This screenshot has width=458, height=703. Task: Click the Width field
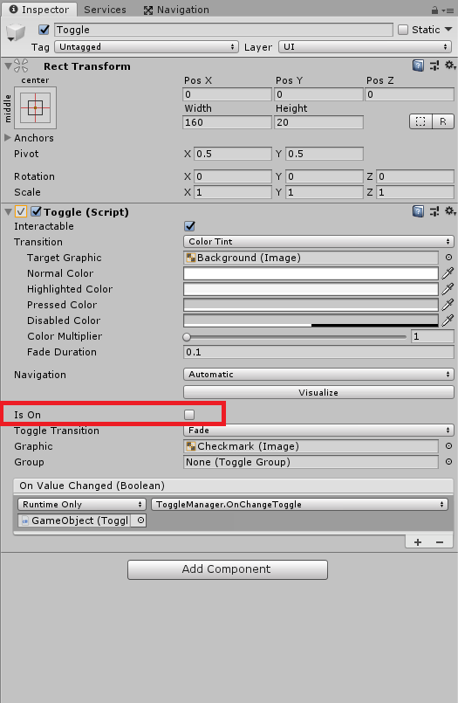point(228,122)
